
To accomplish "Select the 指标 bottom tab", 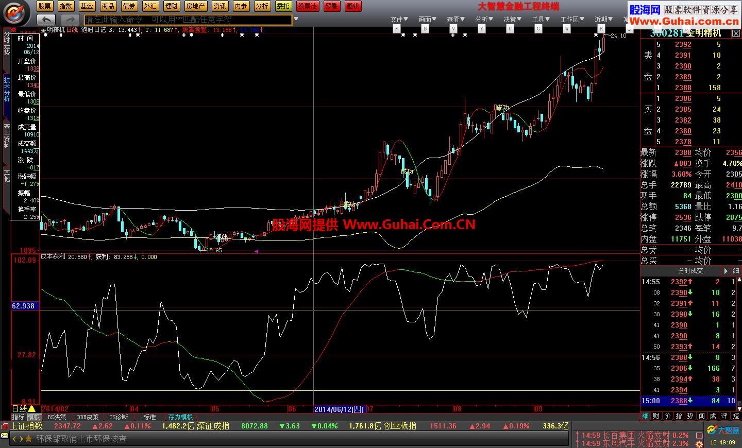I will [x=19, y=417].
